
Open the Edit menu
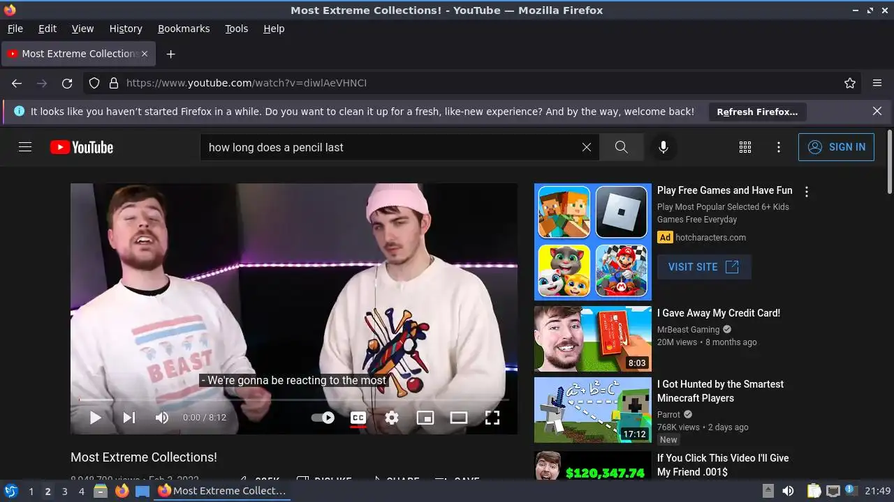pyautogui.click(x=47, y=29)
